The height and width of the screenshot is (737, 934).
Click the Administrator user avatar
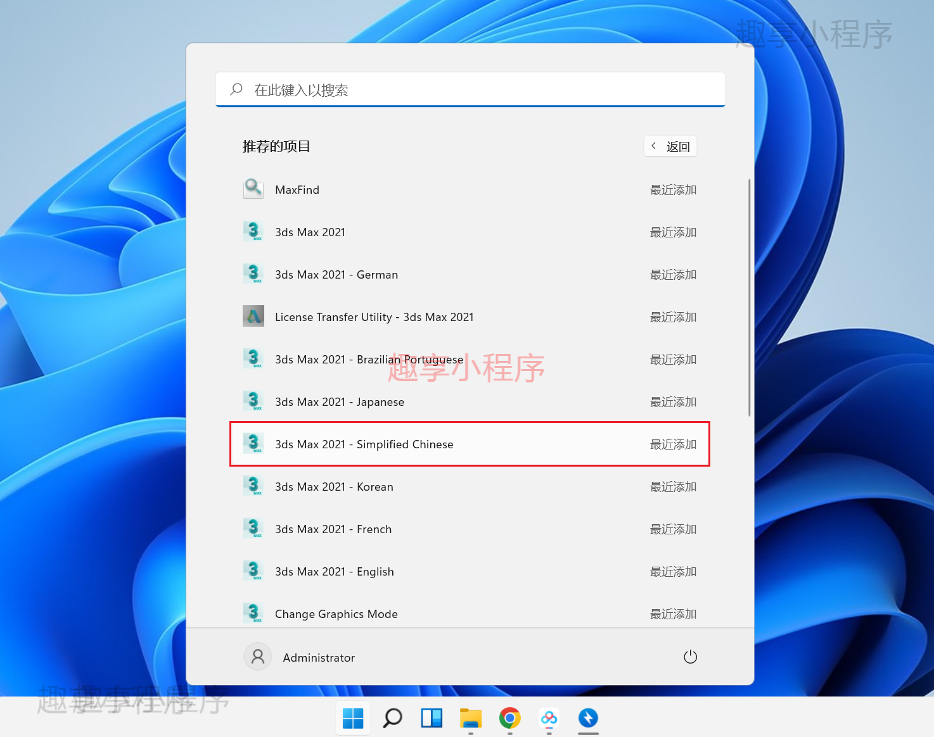(x=258, y=657)
